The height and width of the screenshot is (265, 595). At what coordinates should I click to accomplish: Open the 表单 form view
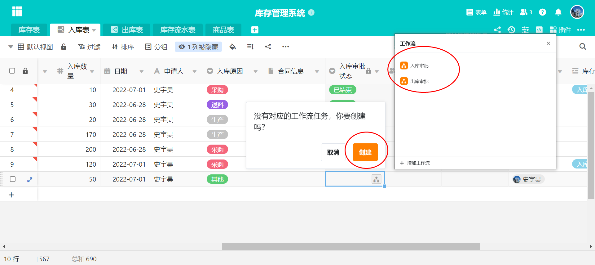[476, 12]
